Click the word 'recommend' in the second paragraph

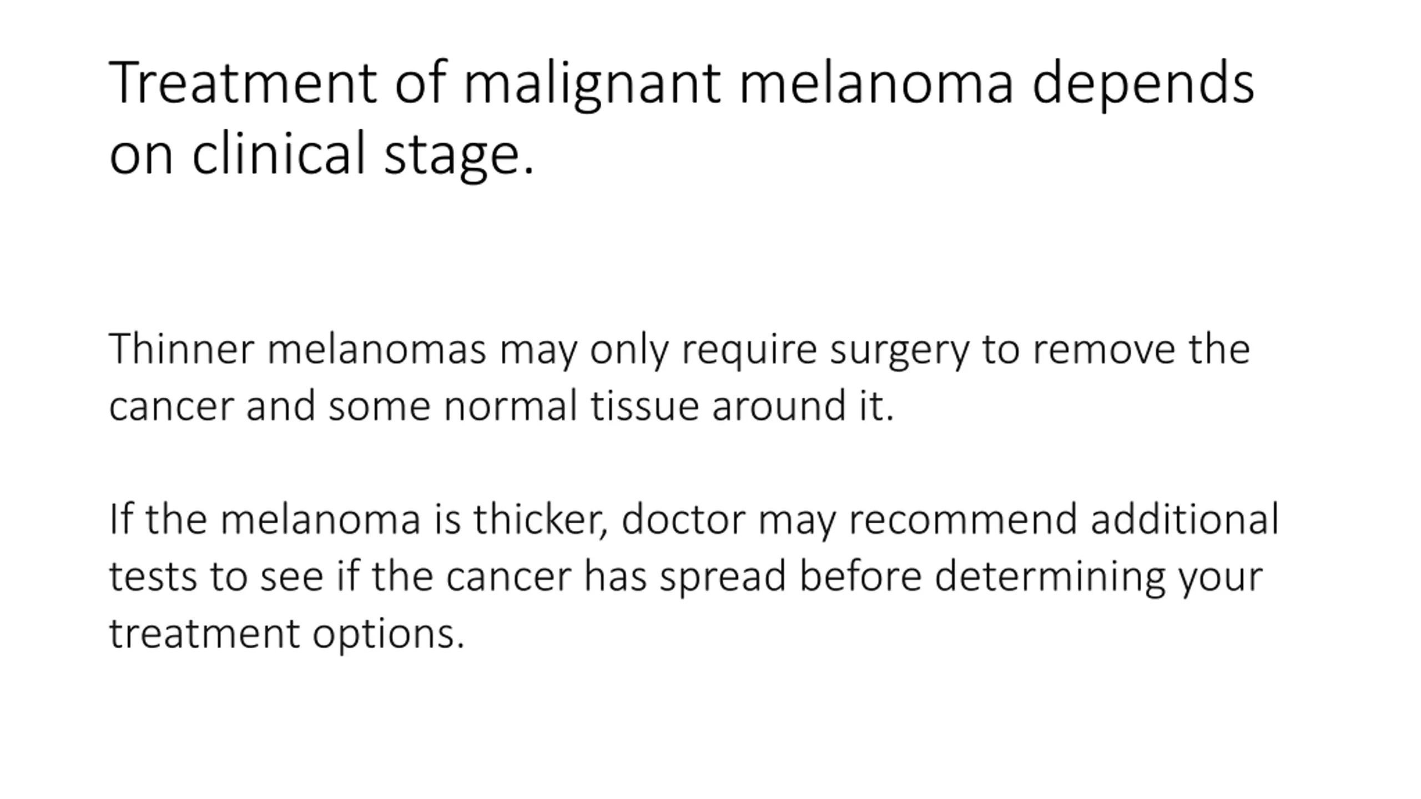(963, 519)
